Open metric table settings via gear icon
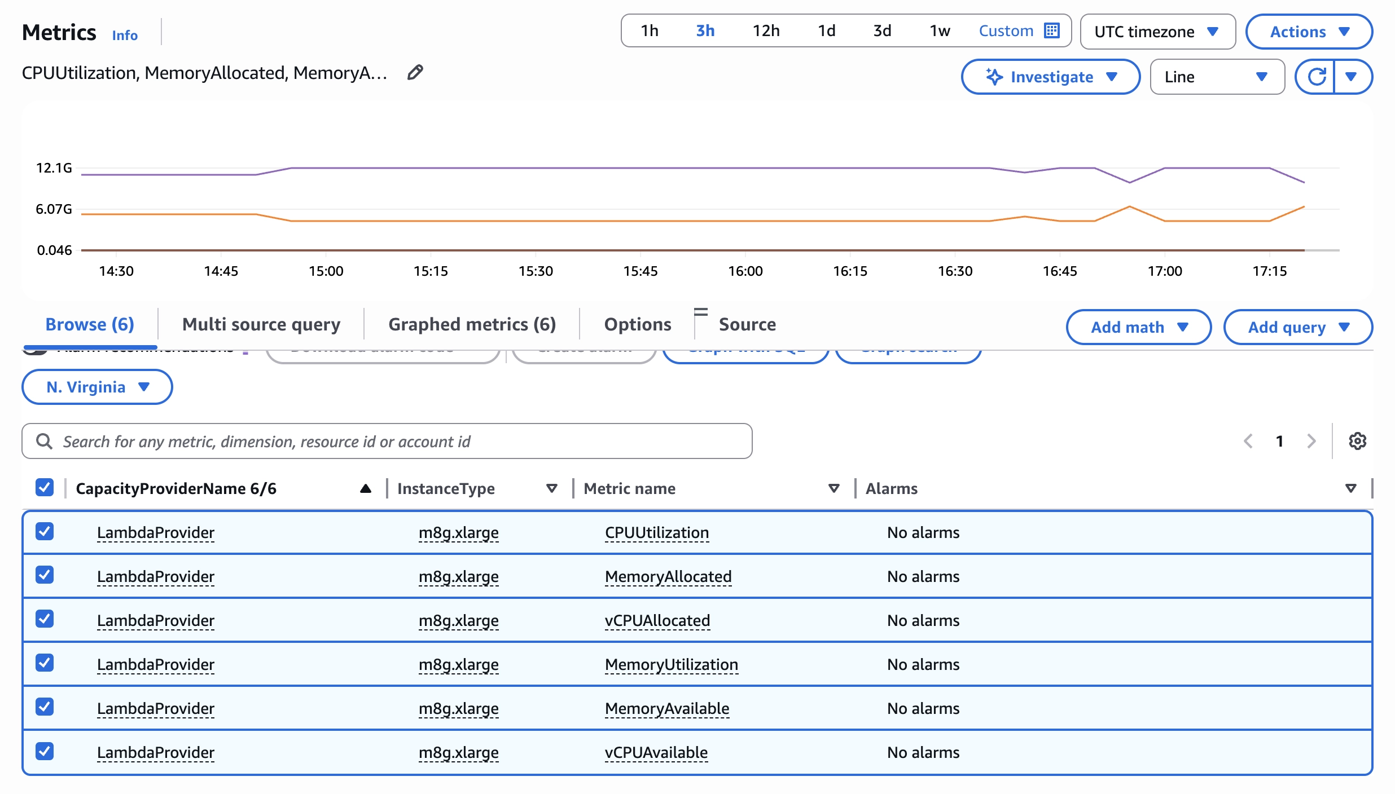The image size is (1395, 794). [1357, 441]
